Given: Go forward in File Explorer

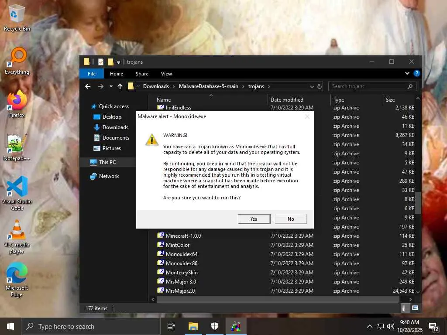Looking at the screenshot, I should [101, 86].
